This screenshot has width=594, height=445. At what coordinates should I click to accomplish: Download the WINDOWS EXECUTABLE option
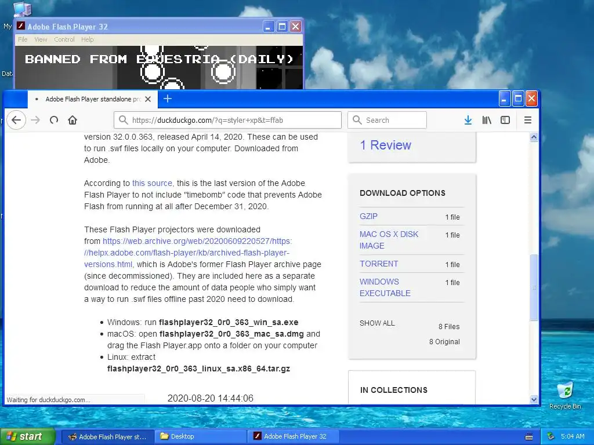[x=385, y=287]
